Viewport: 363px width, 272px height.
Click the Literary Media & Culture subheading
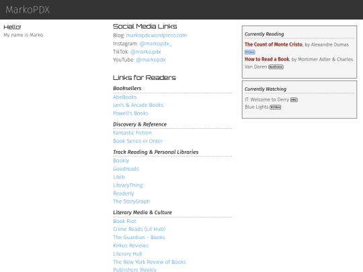click(143, 212)
